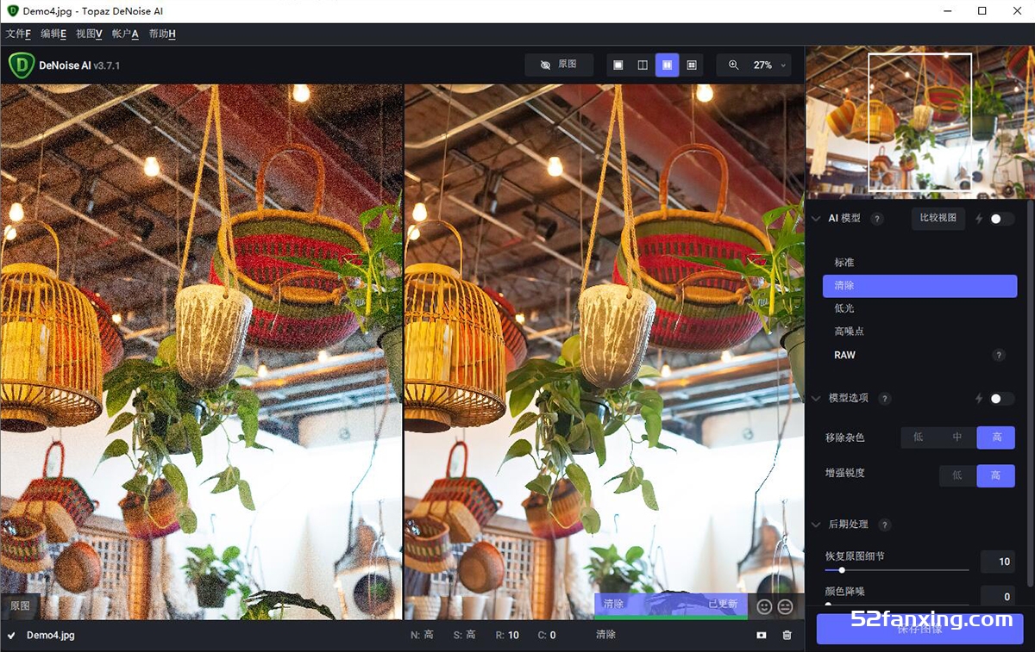This screenshot has width=1035, height=652.
Task: Toggle the AI 模型 auto switch
Action: [x=1001, y=219]
